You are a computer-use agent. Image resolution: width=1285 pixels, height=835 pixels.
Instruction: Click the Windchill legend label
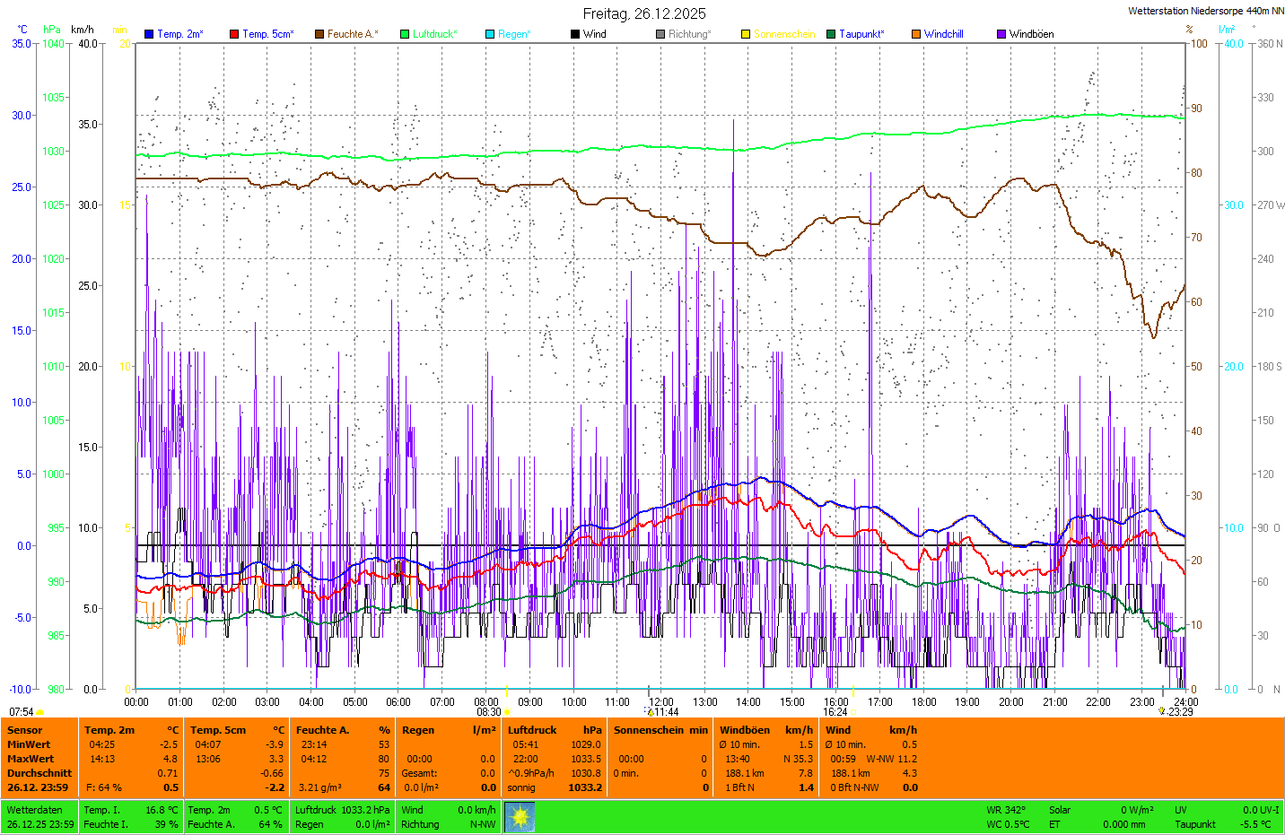943,34
